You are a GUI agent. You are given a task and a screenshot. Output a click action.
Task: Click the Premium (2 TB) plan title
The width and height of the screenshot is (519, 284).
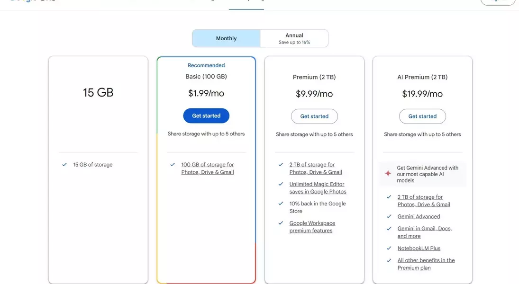pos(314,77)
